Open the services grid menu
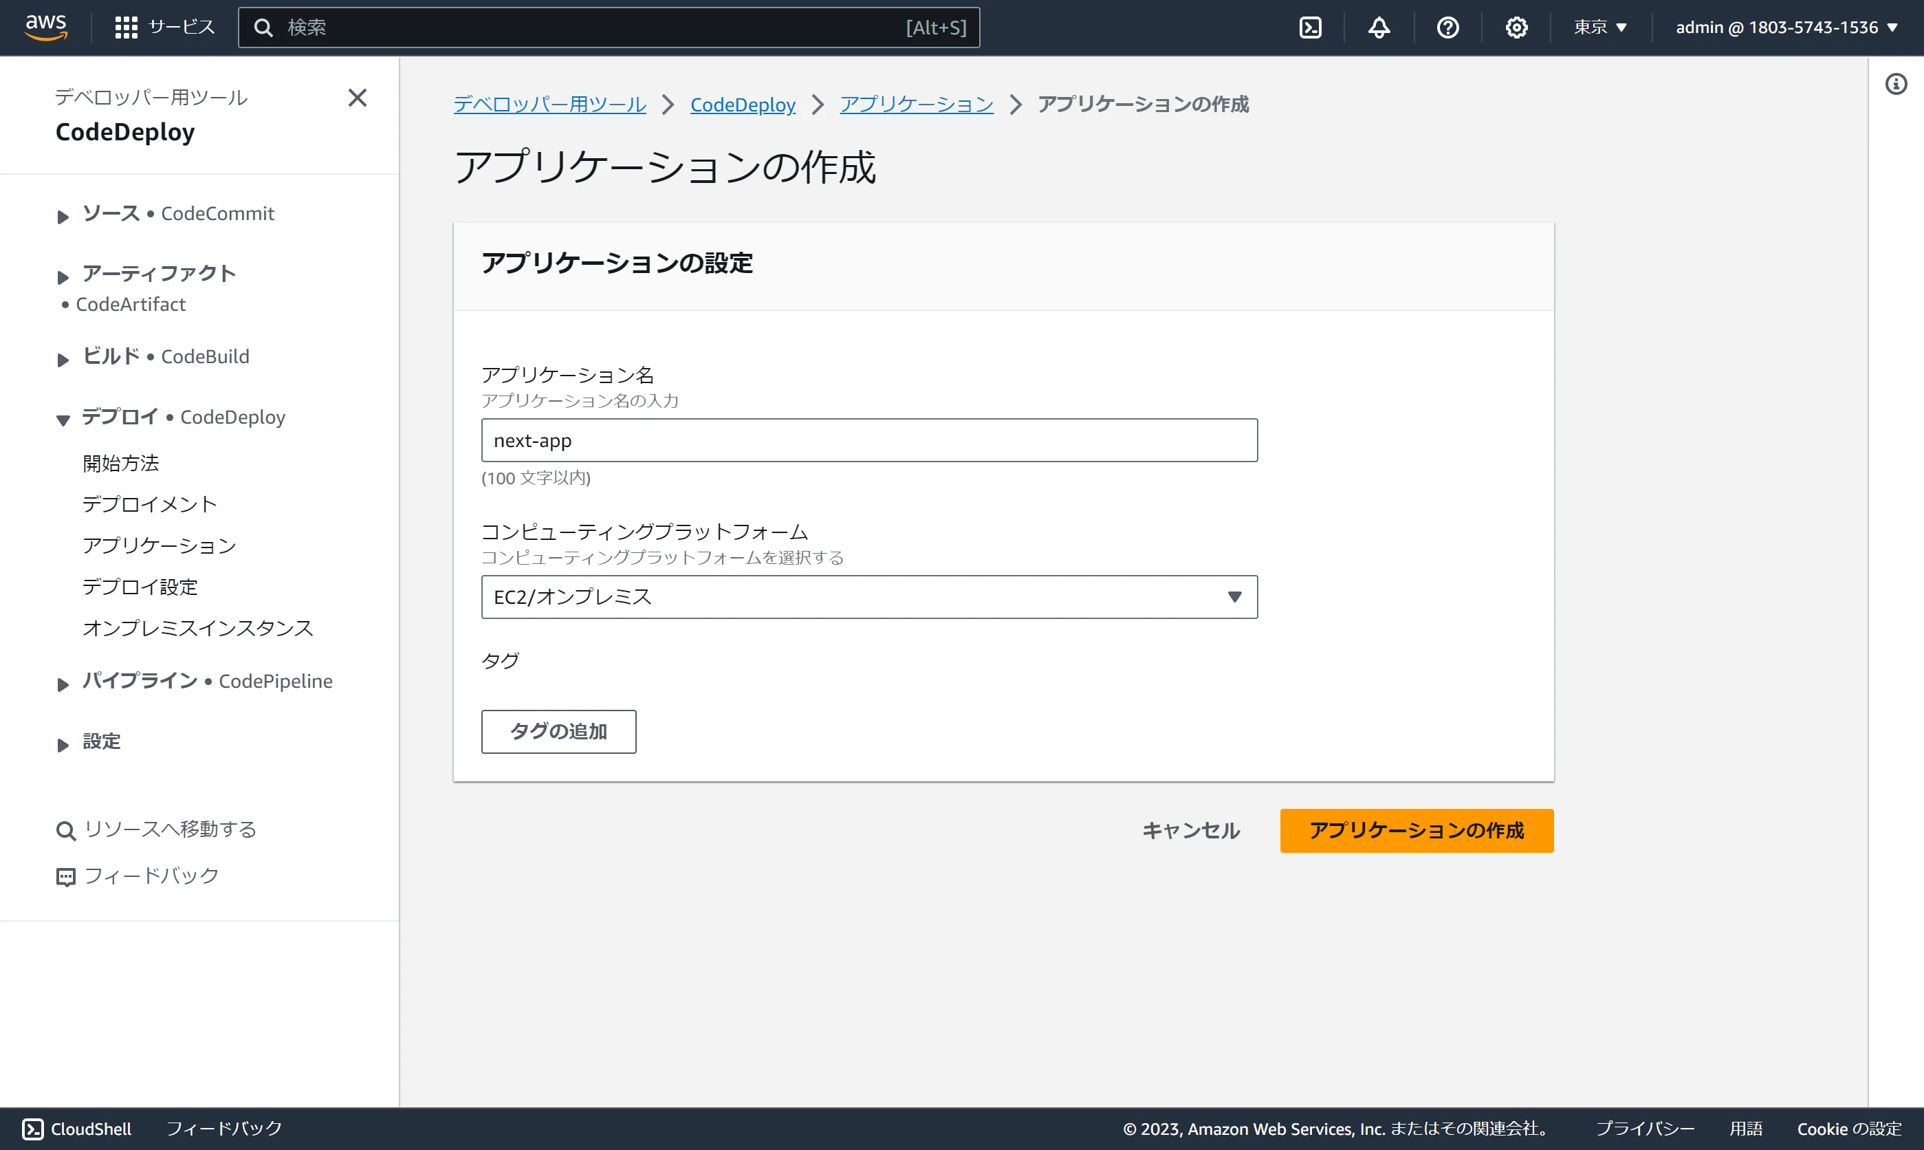Screen dimensions: 1924x1150 (x=127, y=26)
